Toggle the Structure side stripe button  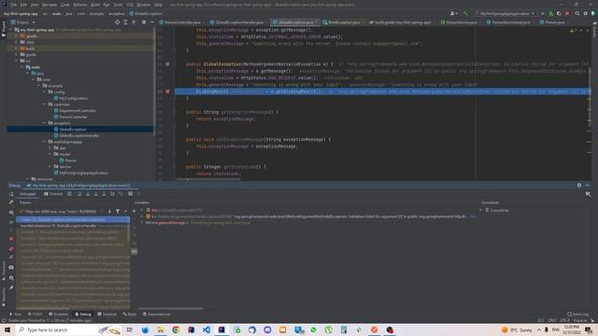(4, 272)
